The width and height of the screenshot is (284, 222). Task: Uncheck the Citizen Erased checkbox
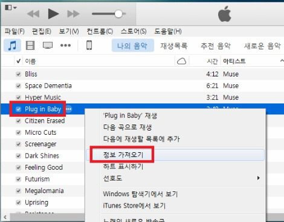(18, 121)
